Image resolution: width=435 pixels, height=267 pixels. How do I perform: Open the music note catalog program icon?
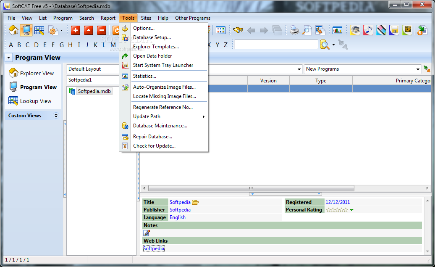coord(368,30)
